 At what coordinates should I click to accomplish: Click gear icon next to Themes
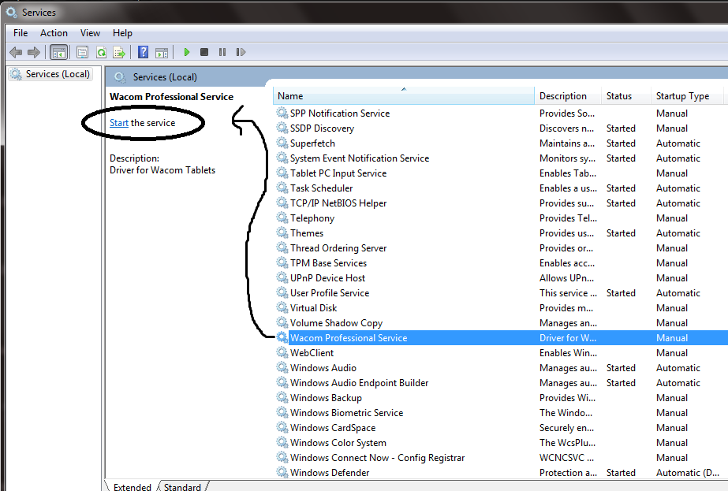pos(282,232)
